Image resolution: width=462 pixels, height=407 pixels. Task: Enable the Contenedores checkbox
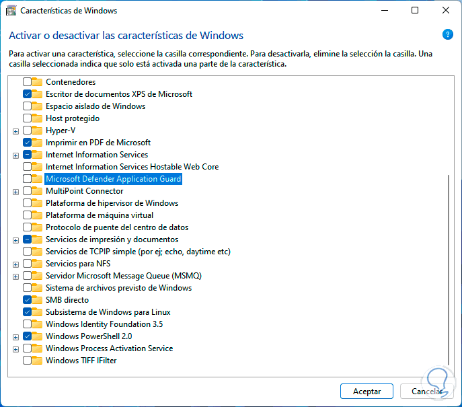(27, 81)
